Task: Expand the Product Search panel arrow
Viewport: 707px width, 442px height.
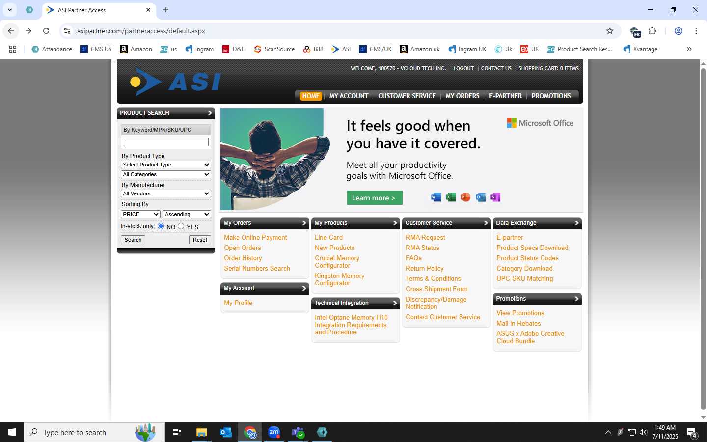Action: (210, 113)
